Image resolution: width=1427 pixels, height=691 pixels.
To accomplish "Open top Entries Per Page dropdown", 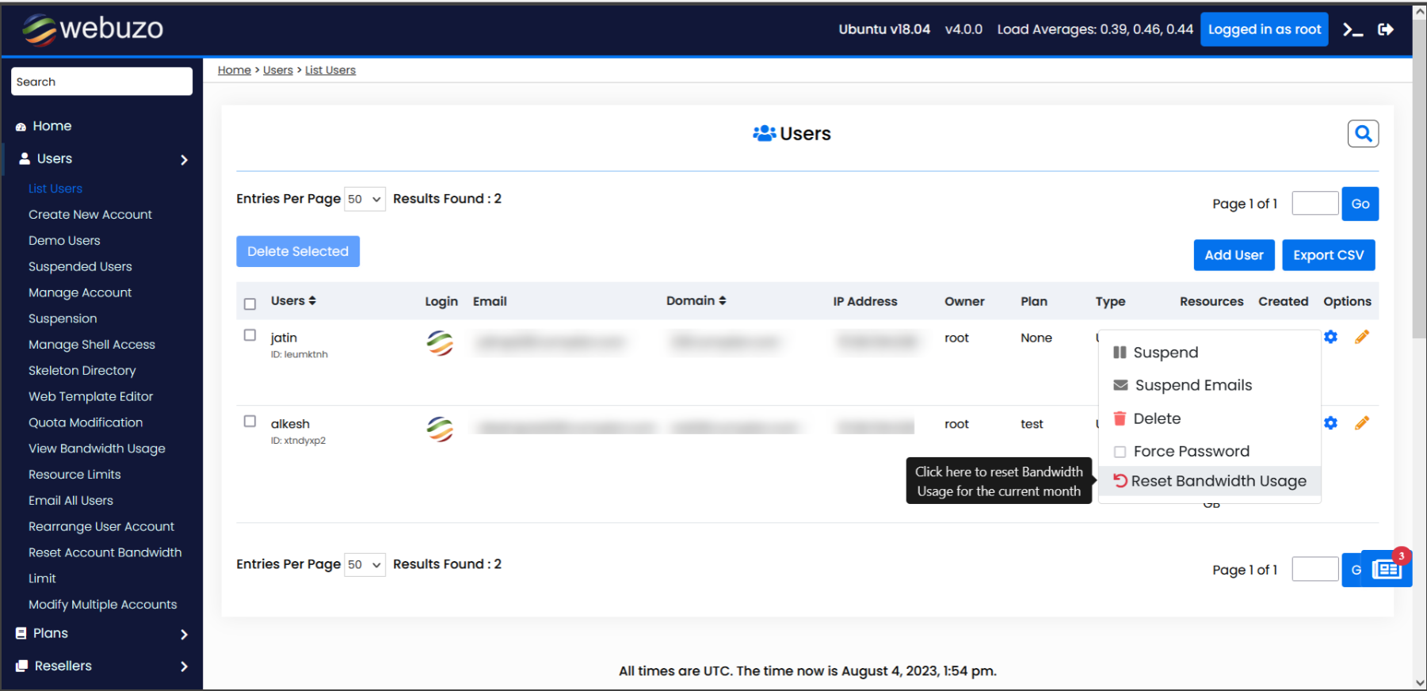I will coord(364,199).
